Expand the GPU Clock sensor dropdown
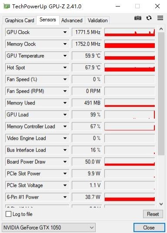Image resolution: width=167 pixels, height=233 pixels. tap(65, 32)
